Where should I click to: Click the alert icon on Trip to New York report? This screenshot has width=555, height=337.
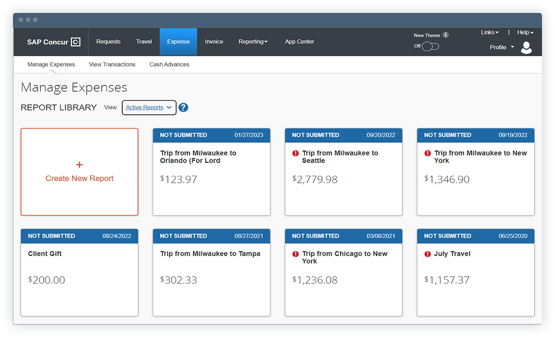[x=427, y=153]
